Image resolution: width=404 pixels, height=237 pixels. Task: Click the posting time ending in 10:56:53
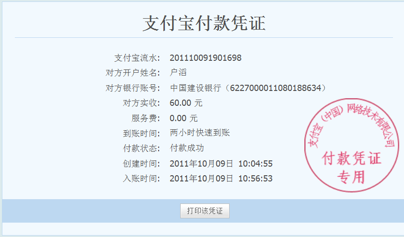coord(221,179)
